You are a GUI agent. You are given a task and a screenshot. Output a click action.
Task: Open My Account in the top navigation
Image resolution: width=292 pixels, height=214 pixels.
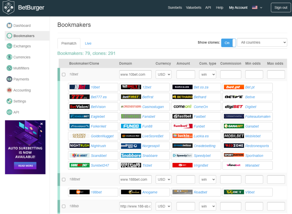(238, 8)
